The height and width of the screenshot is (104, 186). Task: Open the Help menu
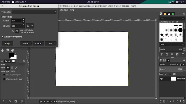pos(72,10)
